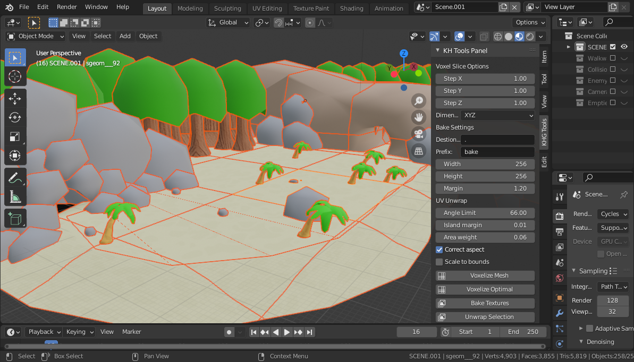Open the Render properties tab icon
This screenshot has height=362, width=634.
[560, 216]
